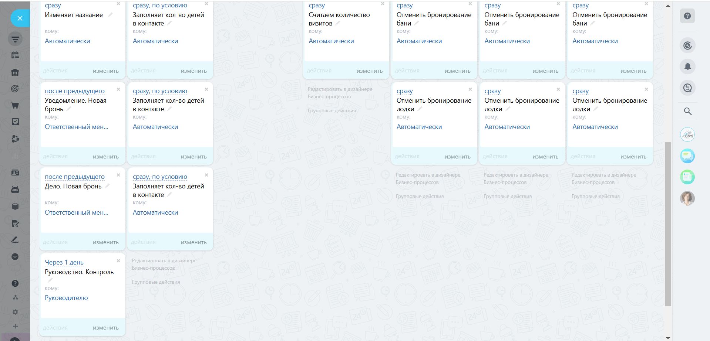
Task: Expand more items with the sidebar chevron-down
Action: point(15,257)
